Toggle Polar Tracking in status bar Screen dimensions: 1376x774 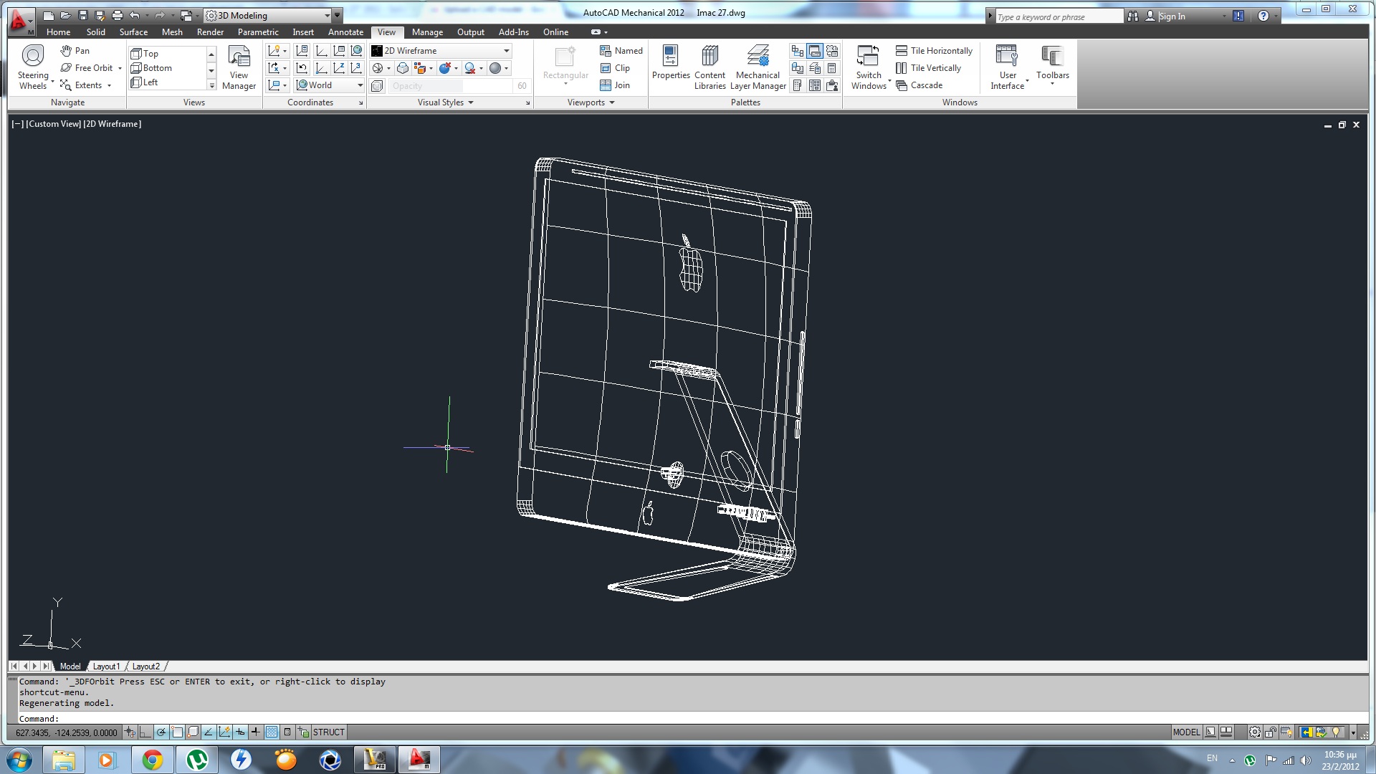[x=161, y=732]
